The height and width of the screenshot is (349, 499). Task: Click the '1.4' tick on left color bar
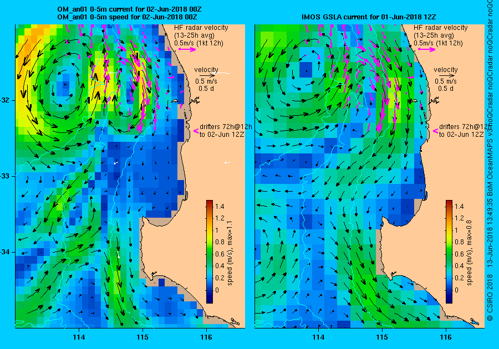[220, 207]
